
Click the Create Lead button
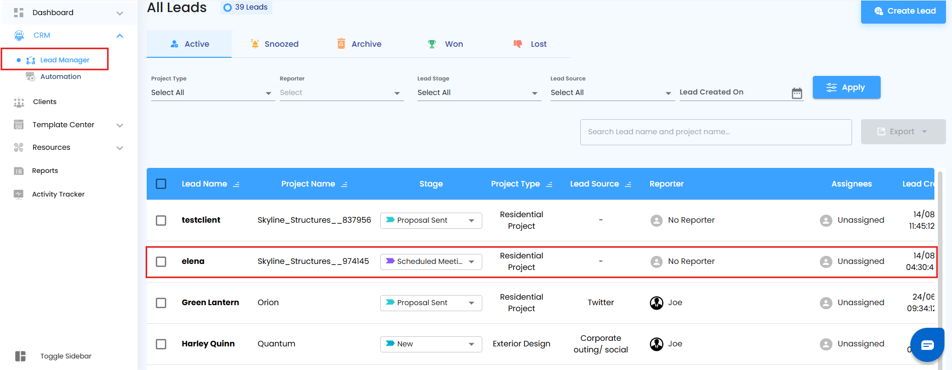click(903, 11)
